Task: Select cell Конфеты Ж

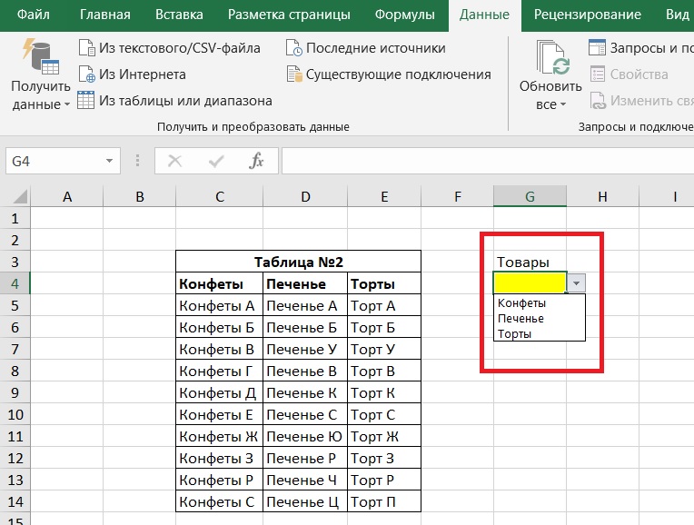Action: coord(220,436)
